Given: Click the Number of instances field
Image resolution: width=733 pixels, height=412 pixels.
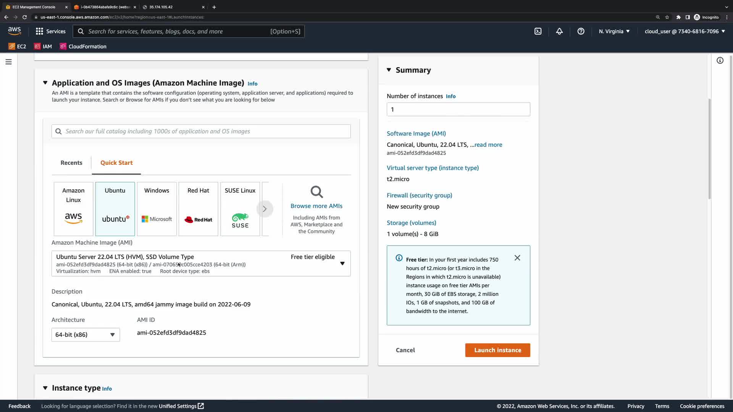Looking at the screenshot, I should [458, 109].
